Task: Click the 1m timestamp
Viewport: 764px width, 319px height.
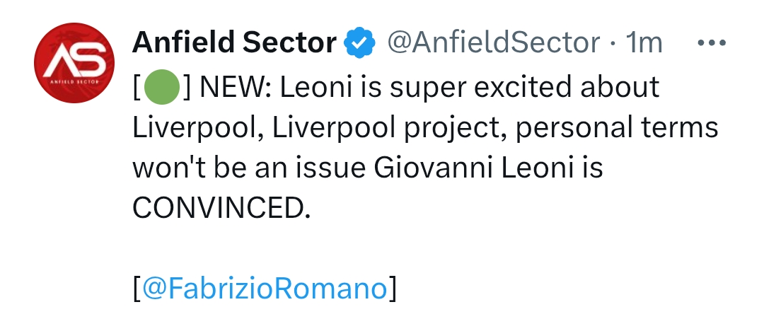Action: (x=644, y=44)
